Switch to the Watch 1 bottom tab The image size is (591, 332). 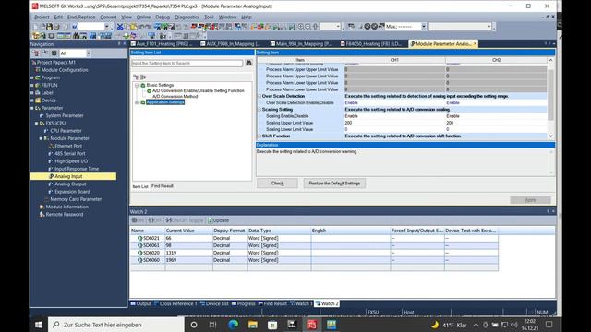pos(301,303)
